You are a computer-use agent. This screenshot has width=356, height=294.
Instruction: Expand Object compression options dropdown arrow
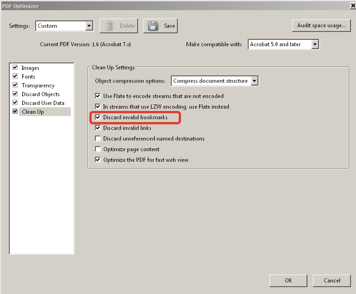(255, 81)
